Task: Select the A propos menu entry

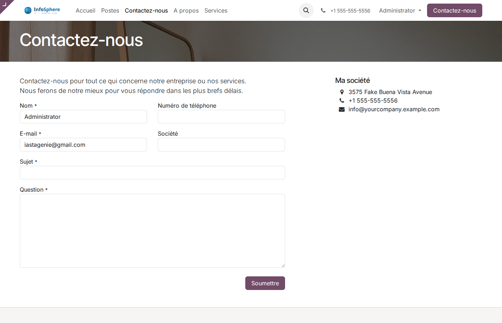Action: tap(186, 10)
